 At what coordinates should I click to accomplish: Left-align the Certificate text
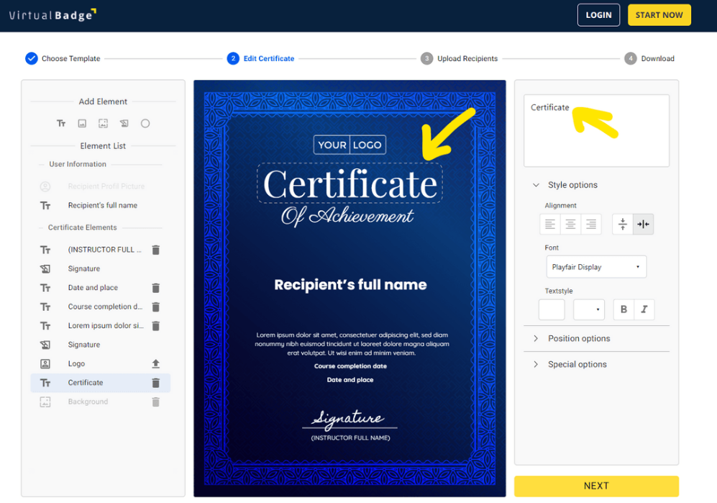(x=550, y=224)
